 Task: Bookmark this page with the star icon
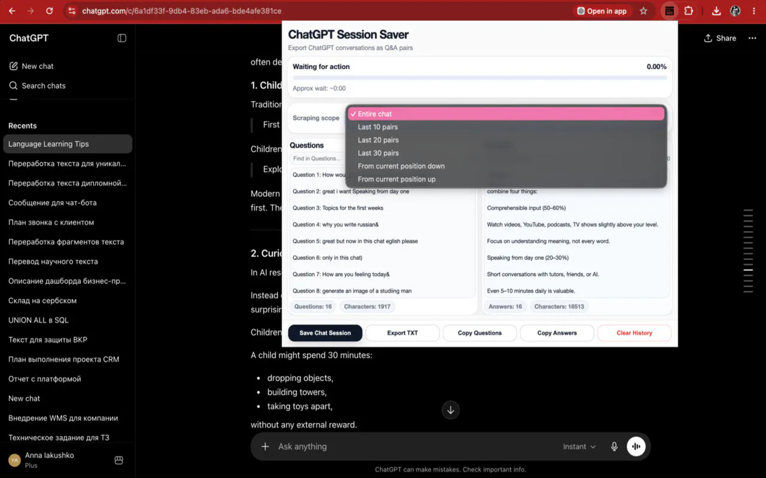(643, 11)
